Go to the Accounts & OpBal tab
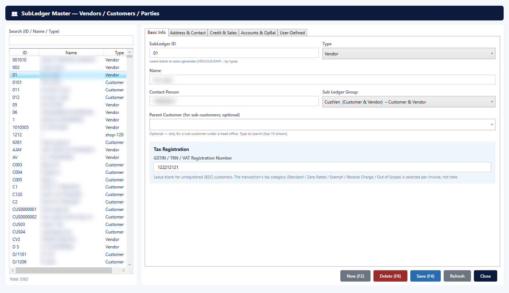 pyautogui.click(x=258, y=32)
